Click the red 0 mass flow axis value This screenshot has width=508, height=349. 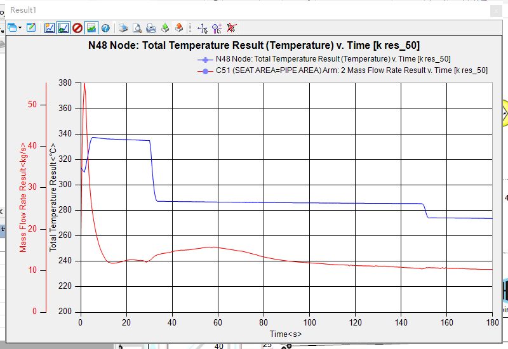pos(35,312)
